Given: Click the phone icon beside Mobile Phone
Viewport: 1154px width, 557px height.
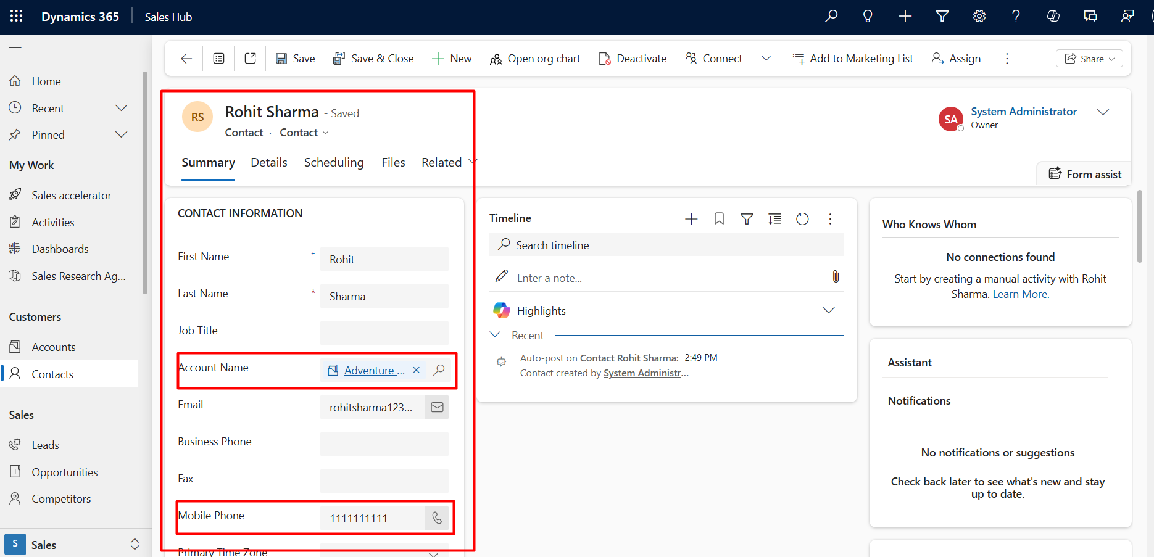Looking at the screenshot, I should 437,518.
